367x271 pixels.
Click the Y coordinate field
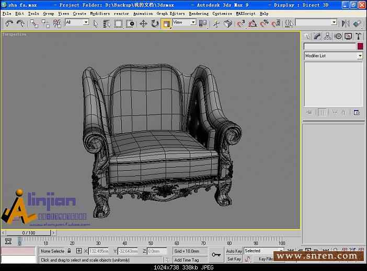(x=128, y=251)
